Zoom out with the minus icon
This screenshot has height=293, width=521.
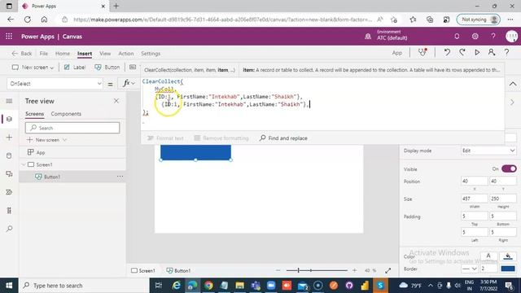[278, 270]
